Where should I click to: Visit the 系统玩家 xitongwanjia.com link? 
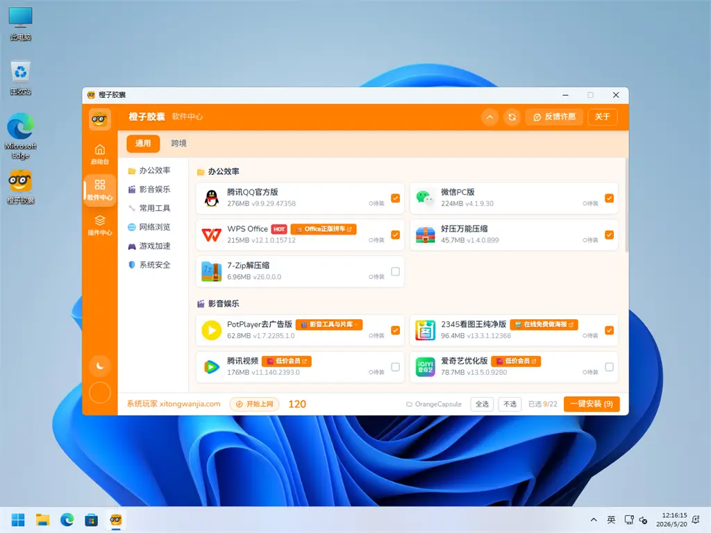[x=174, y=404]
